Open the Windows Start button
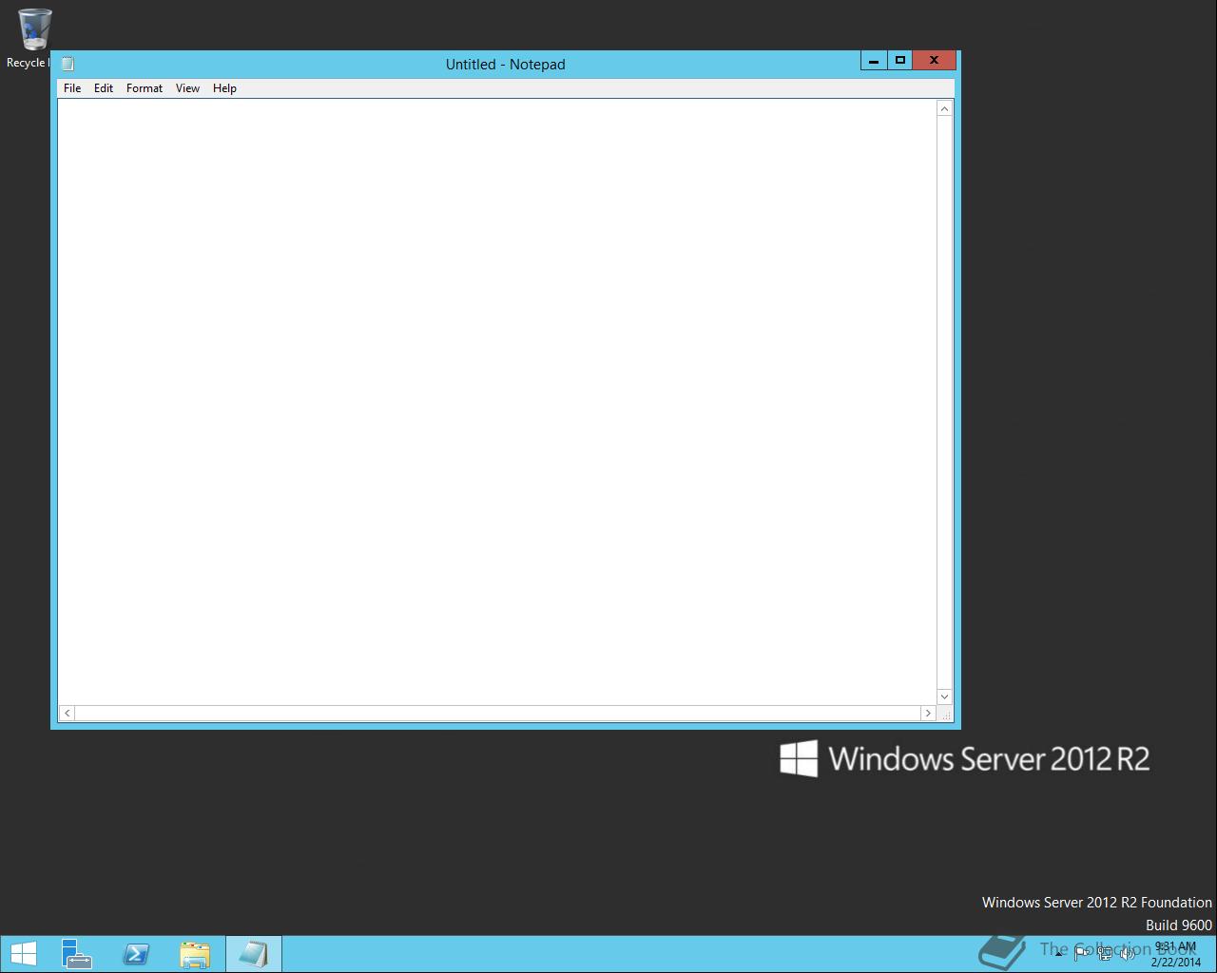 pos(23,954)
